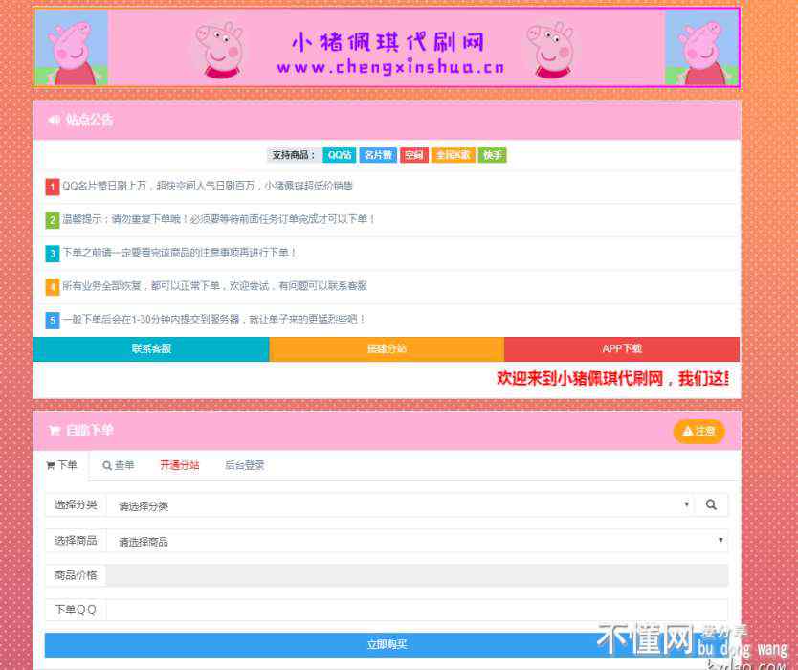
Task: Select the 后台登录 tab
Action: [x=244, y=466]
